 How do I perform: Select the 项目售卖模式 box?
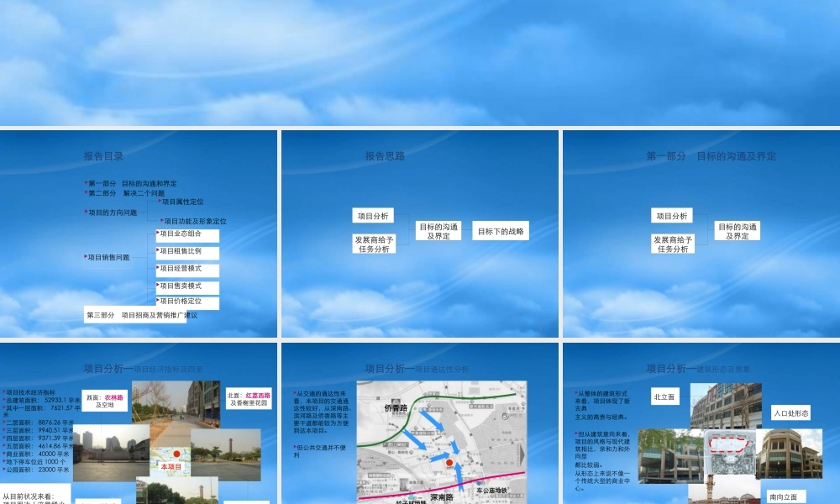[187, 286]
